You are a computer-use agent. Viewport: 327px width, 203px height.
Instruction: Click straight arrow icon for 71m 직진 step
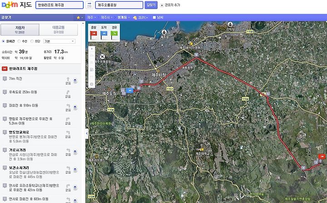pos(68,79)
